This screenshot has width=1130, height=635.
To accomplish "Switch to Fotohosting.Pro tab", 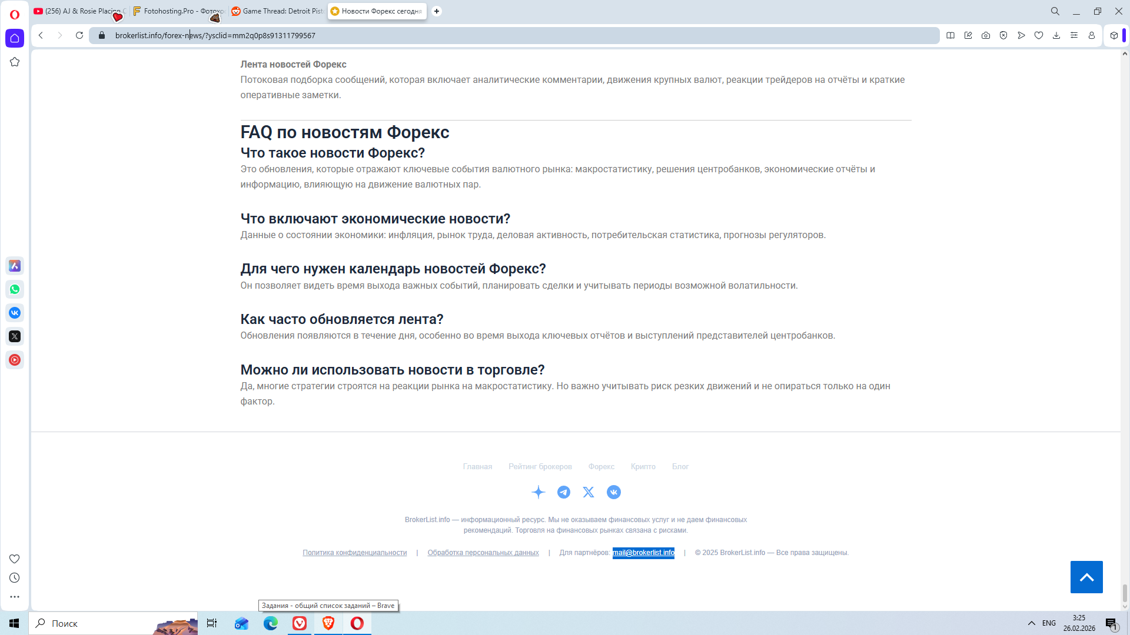I will pyautogui.click(x=180, y=11).
